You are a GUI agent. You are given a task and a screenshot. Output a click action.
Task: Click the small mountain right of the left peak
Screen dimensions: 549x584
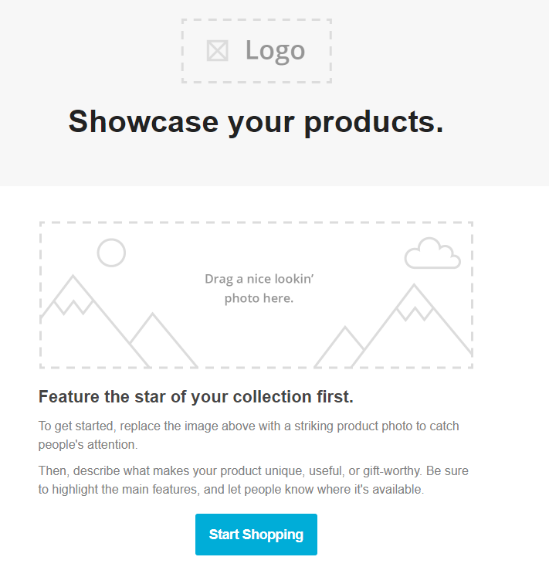pos(164,340)
